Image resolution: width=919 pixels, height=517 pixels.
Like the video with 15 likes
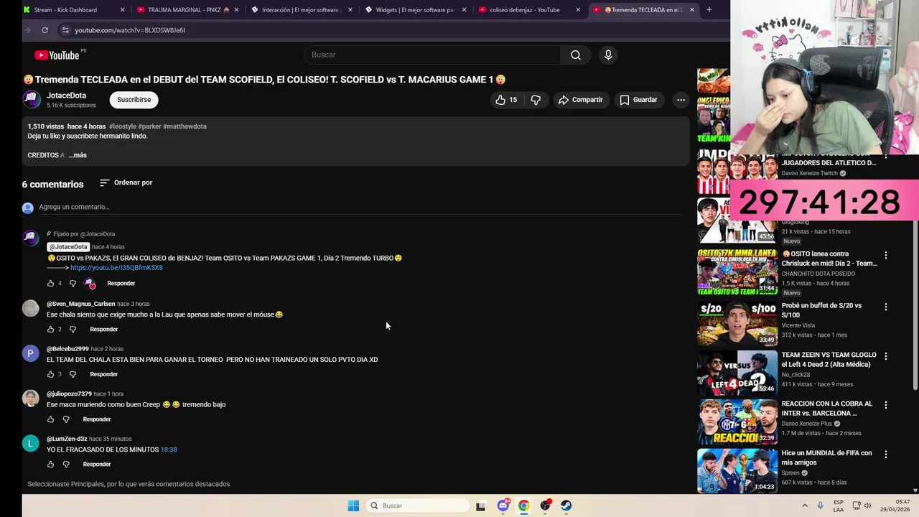[506, 100]
